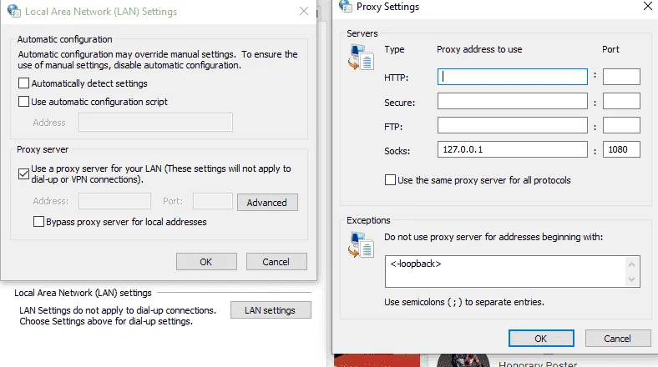Toggle Use automatic configuration script checkbox
Screen dimensions: 658x367
pos(24,102)
